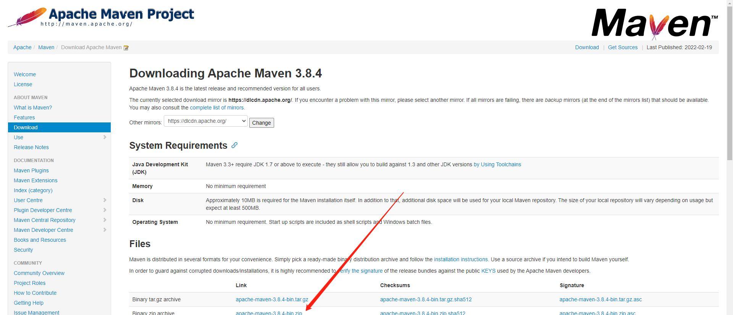Click the edit icon beside Download Apache Maven breadcrumb
This screenshot has width=733, height=315.
point(126,48)
